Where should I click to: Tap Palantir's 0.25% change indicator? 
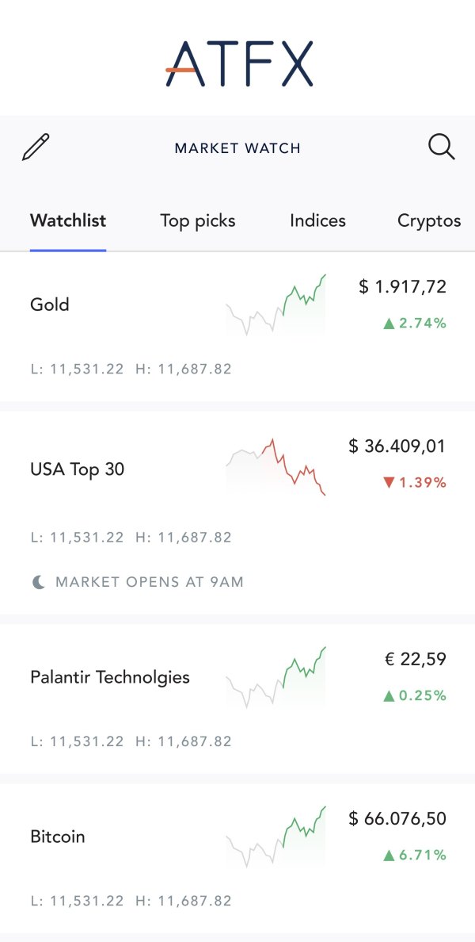tap(415, 695)
